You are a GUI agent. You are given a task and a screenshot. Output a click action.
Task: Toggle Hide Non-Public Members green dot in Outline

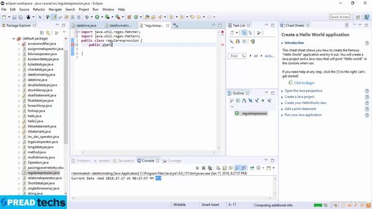tap(263, 100)
